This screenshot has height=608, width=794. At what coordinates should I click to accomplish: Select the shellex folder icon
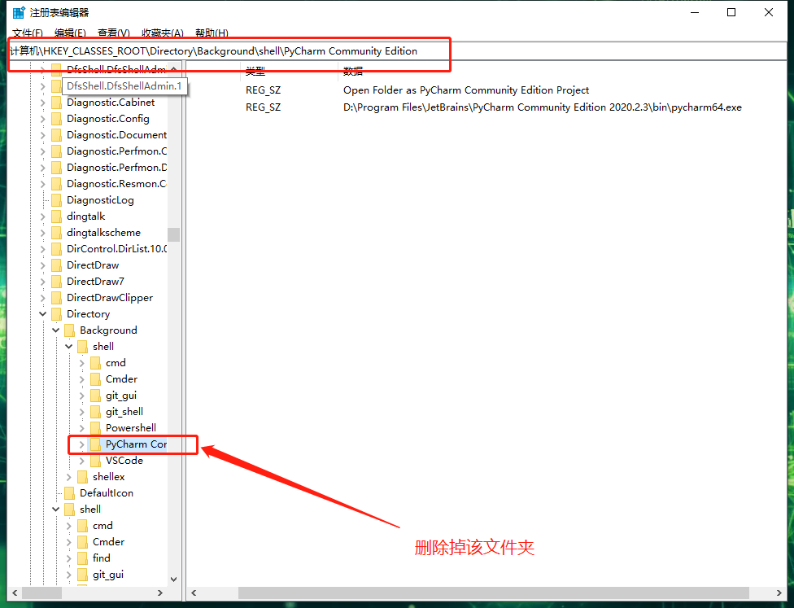(x=82, y=477)
